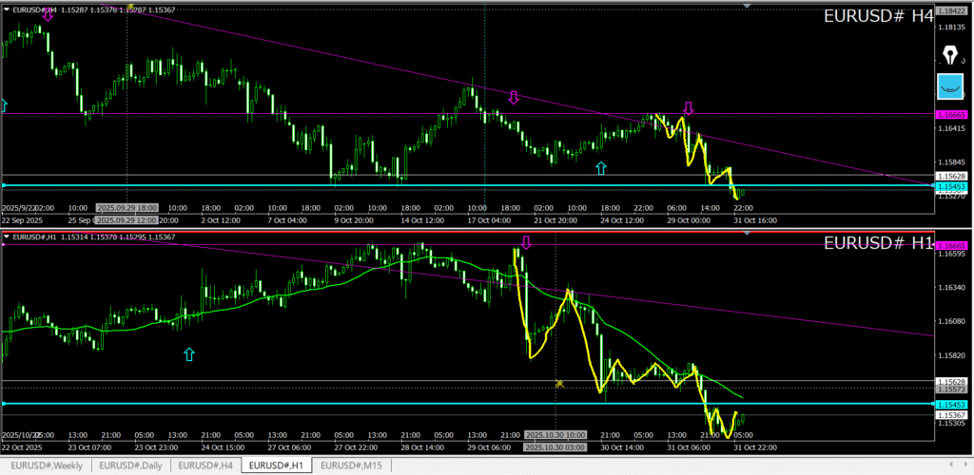The height and width of the screenshot is (475, 974).
Task: Open the dropdown triangle beside EURUSD#,H4 title
Action: point(7,9)
